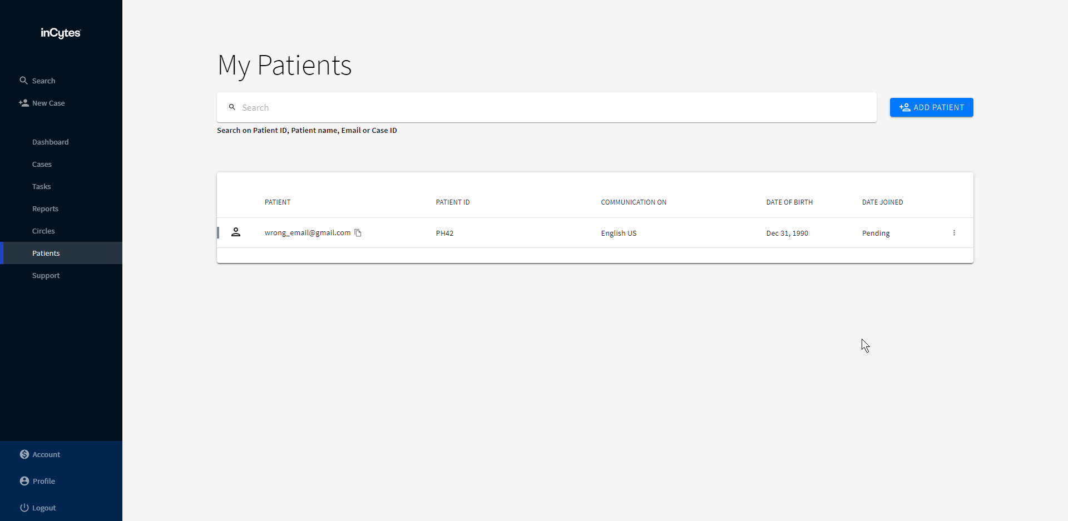Click into the patient search field
This screenshot has height=521, width=1068.
click(x=551, y=107)
